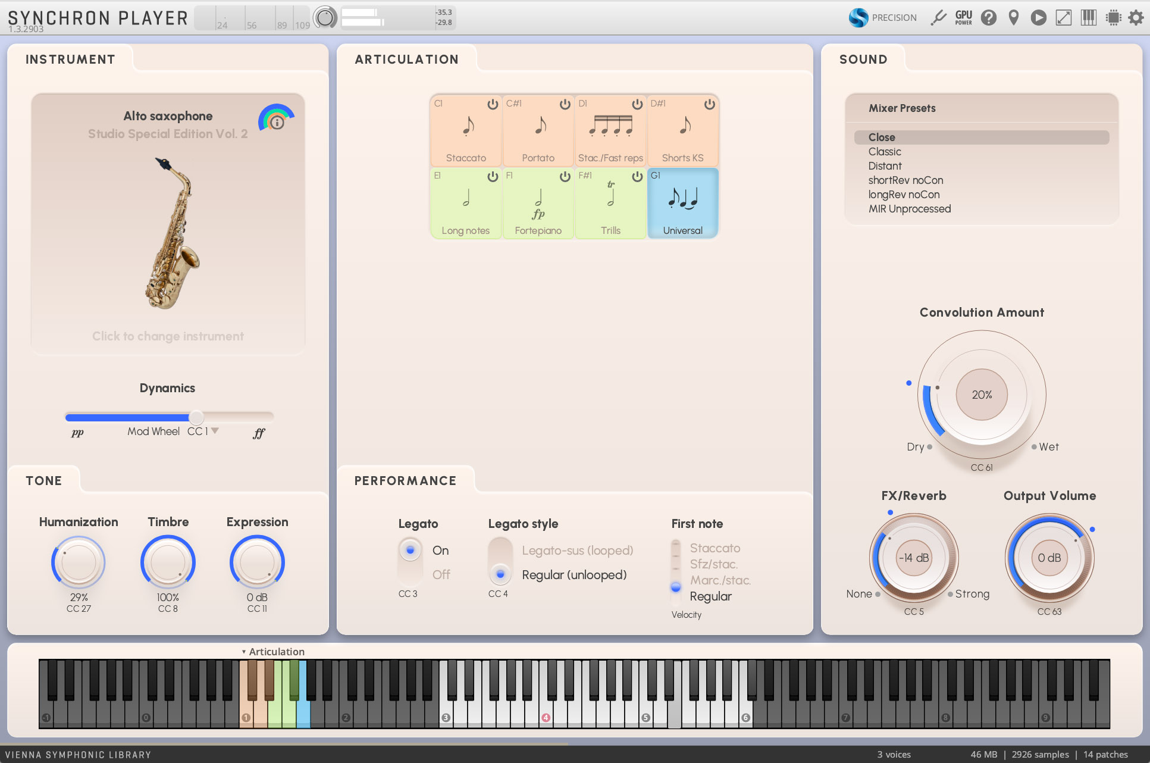The width and height of the screenshot is (1150, 763).
Task: Open the Dynamics CC 1 dropdown arrow
Action: click(215, 430)
